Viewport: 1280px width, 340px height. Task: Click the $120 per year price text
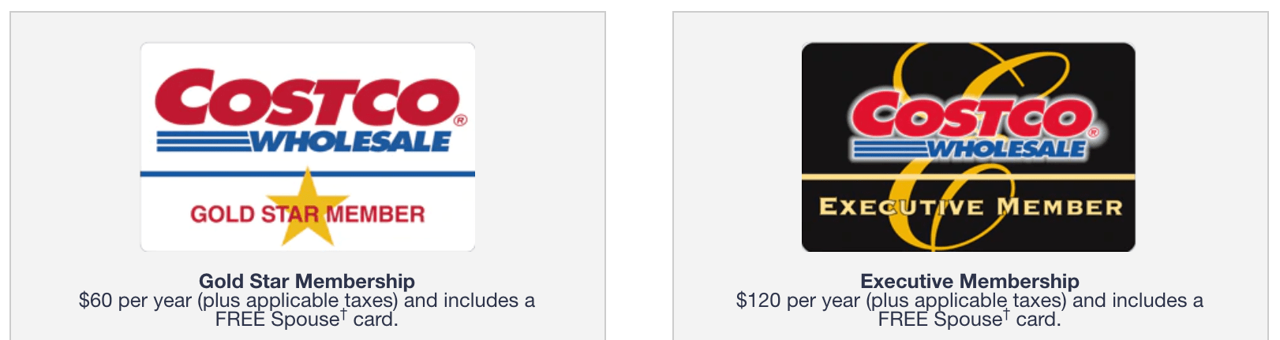[x=798, y=301]
